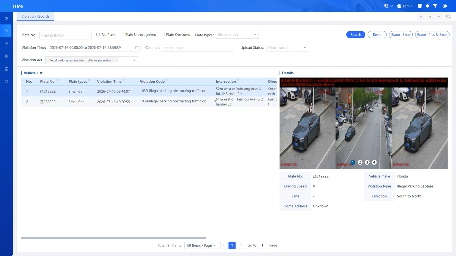This screenshot has height=256, width=456.
Task: Open the Upload Status dropdown
Action: point(287,48)
